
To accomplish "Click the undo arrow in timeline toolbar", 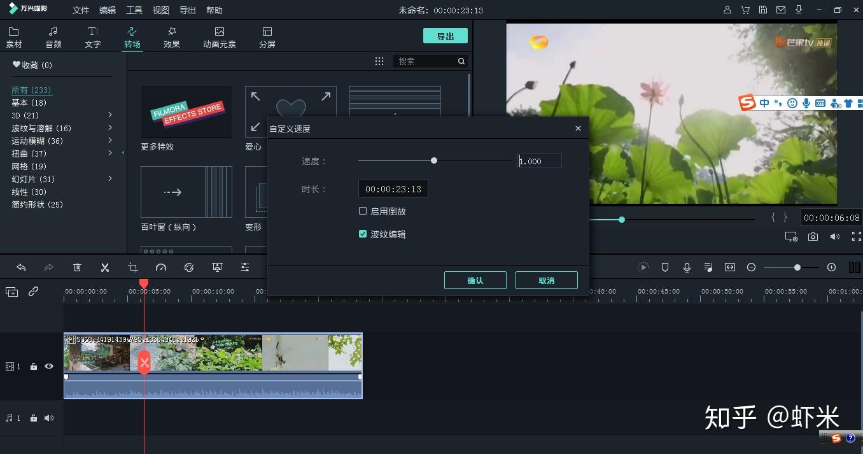I will pos(21,267).
